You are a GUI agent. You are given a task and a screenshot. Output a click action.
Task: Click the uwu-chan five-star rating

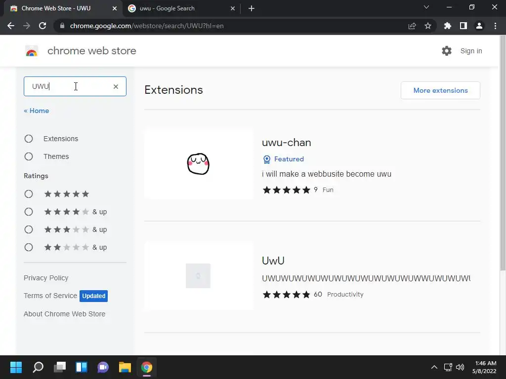coord(286,190)
